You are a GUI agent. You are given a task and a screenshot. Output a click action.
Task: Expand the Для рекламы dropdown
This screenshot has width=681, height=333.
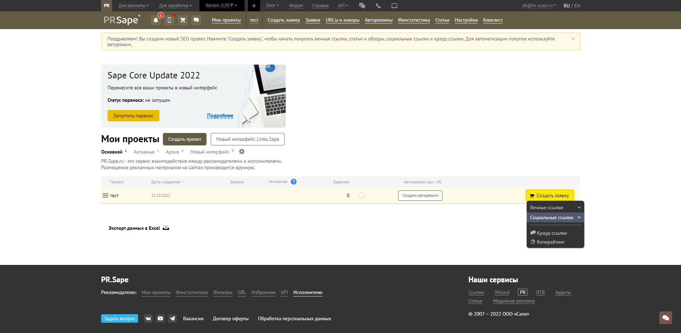tap(134, 6)
